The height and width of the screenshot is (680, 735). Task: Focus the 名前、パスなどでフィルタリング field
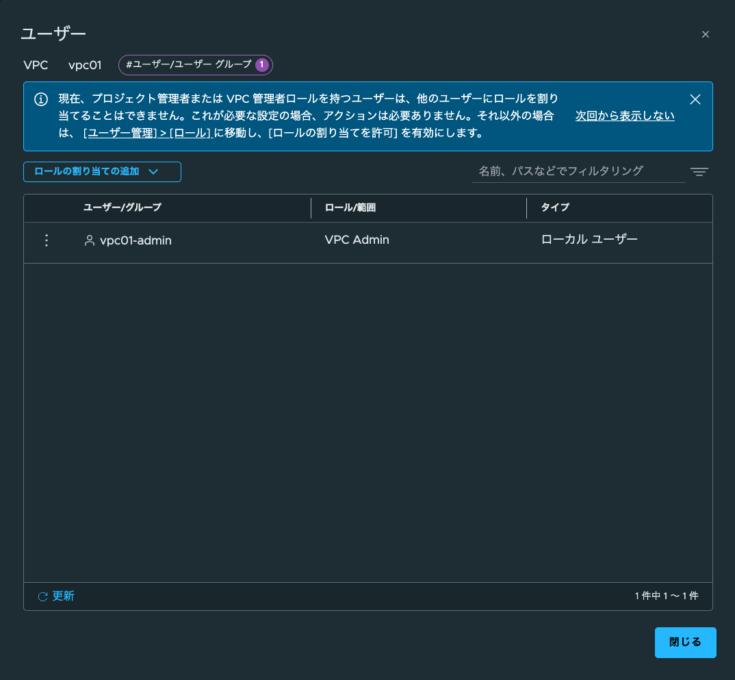578,171
